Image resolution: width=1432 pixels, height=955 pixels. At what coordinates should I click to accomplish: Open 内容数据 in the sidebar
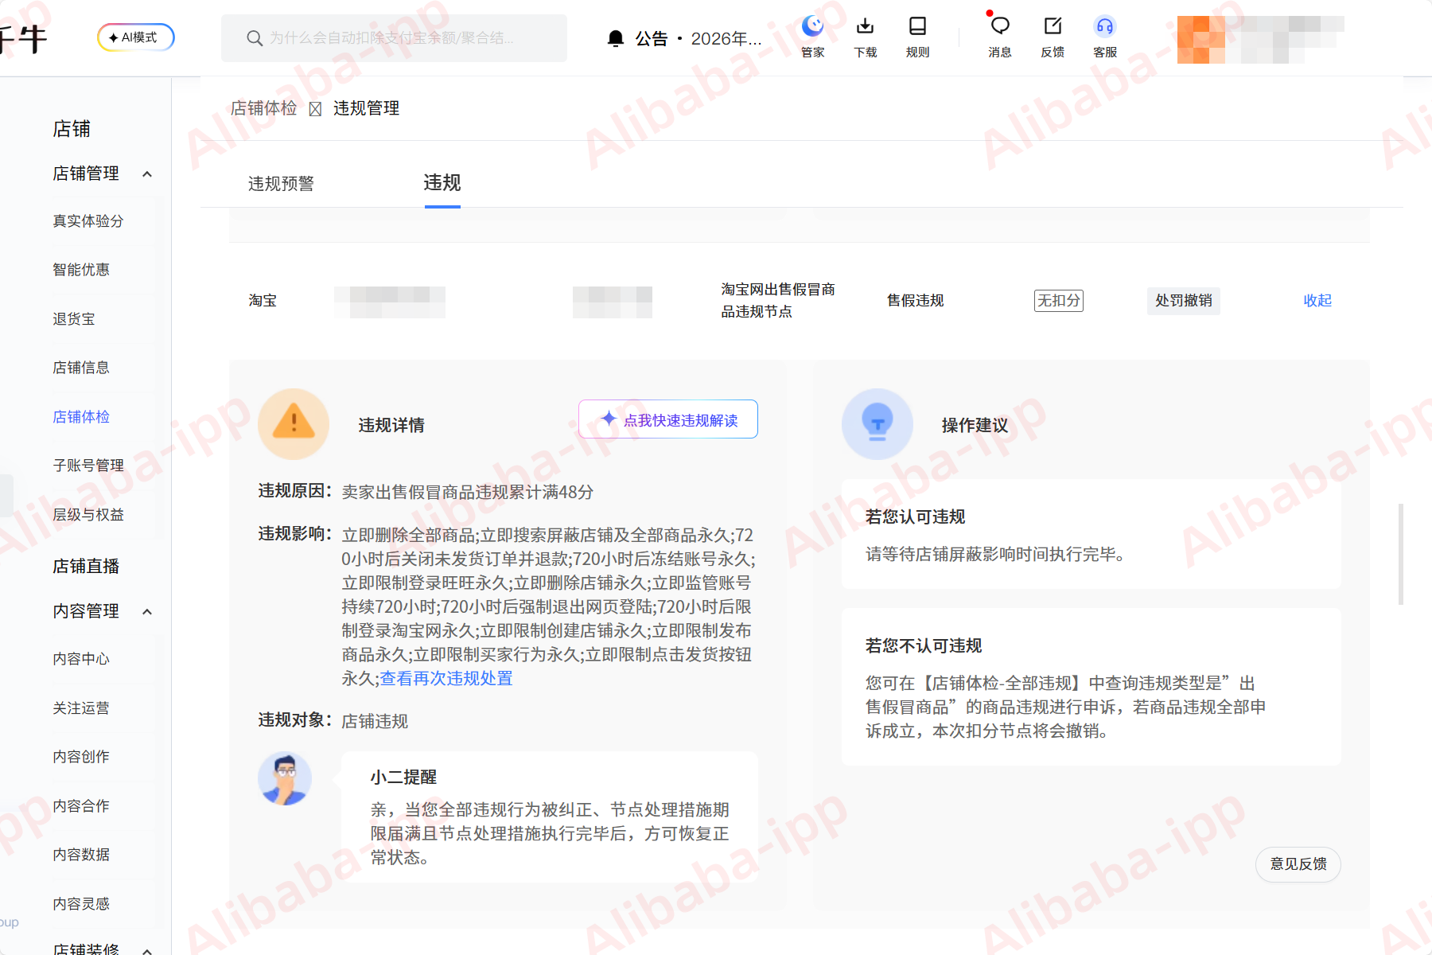click(x=81, y=854)
